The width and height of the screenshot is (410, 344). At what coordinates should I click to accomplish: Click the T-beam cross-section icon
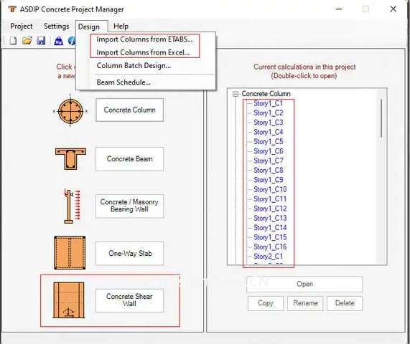pos(70,158)
